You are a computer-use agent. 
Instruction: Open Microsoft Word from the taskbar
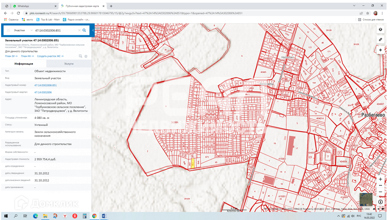click(104, 216)
